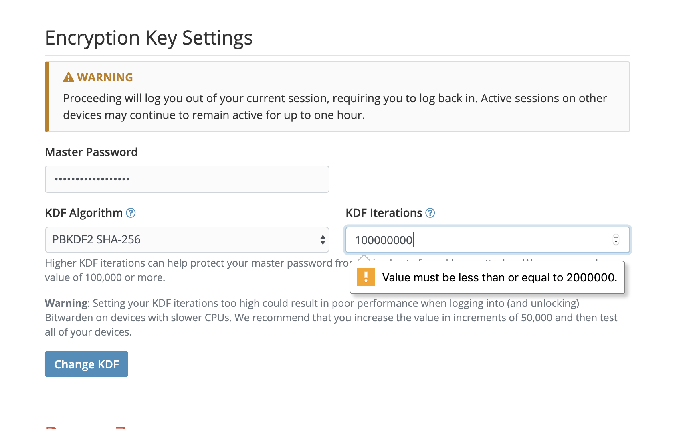
Task: Click the help icon beside KDF Algorithm
Action: 131,213
